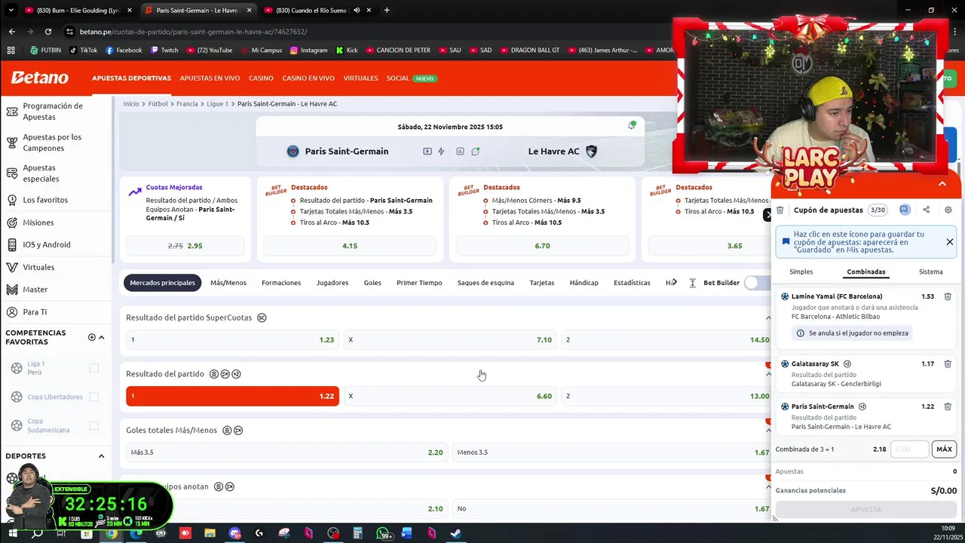Check the Copa Sudamericana favorite checkbox
Viewport: 965px width, 543px height.
coord(93,425)
